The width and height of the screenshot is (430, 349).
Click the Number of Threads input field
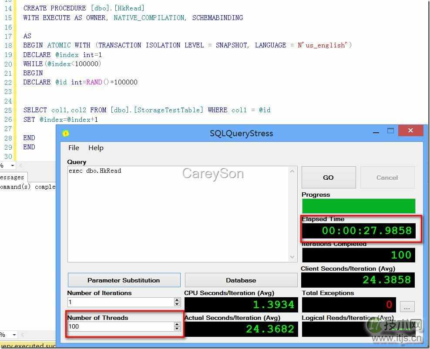pos(120,326)
